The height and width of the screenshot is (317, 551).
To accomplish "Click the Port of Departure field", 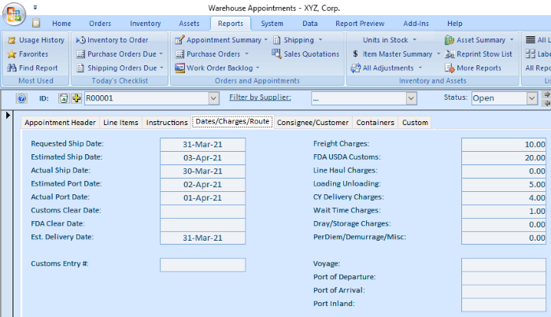I will [x=504, y=278].
